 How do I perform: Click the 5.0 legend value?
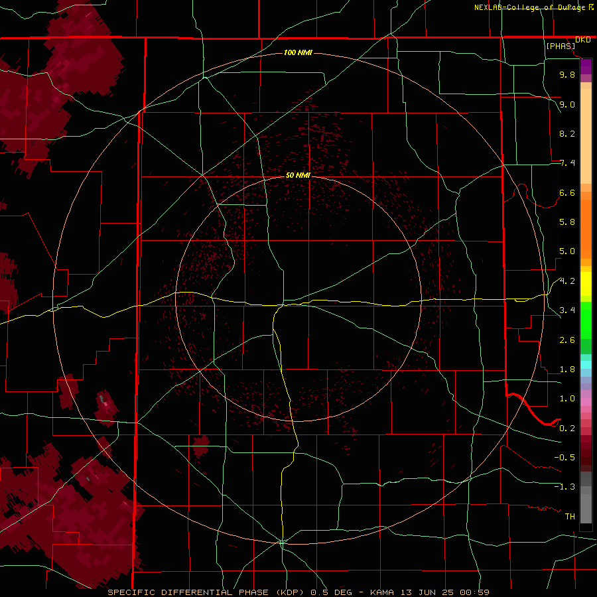[x=567, y=251]
